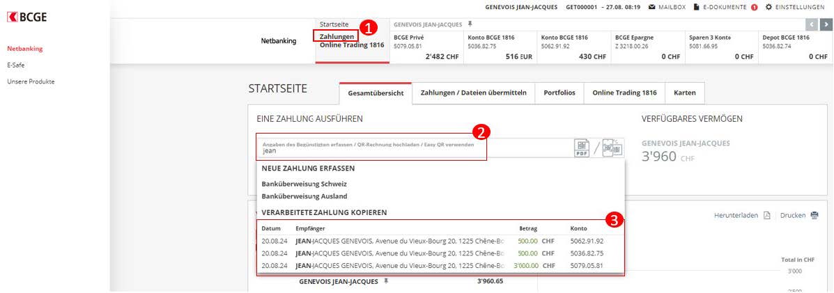Click GENEVOIS JEAN-JACQUES user name in header
Image resolution: width=834 pixels, height=293 pixels.
point(521,8)
